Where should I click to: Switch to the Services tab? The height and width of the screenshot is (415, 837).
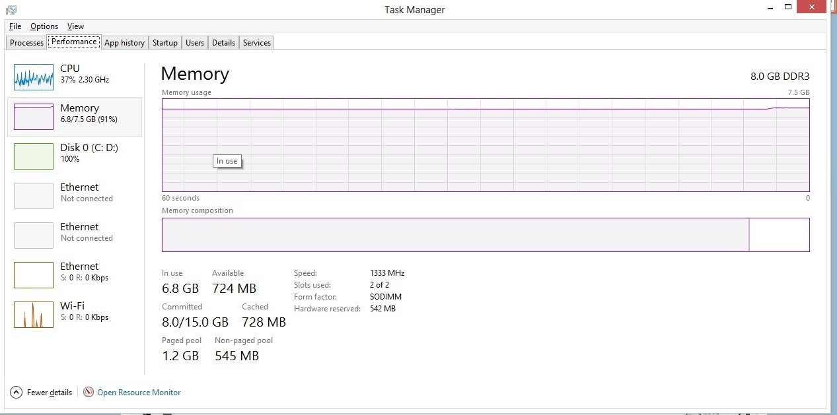pyautogui.click(x=257, y=43)
